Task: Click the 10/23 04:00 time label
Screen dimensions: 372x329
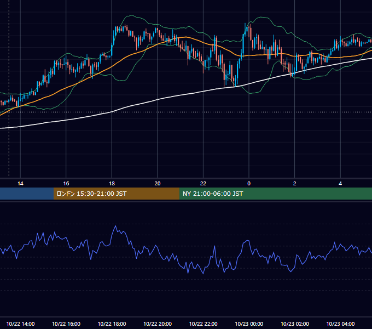Action: click(x=340, y=324)
